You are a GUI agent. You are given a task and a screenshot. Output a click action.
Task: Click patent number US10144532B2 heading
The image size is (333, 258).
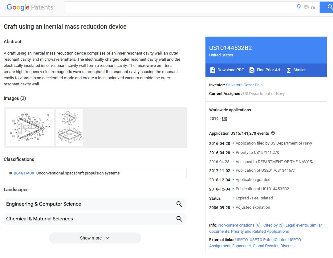(x=230, y=48)
